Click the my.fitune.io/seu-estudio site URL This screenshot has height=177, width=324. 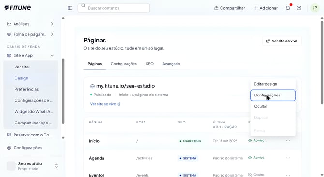125,86
